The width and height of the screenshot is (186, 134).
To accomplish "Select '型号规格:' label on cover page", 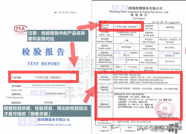I will pyautogui.click(x=17, y=86).
